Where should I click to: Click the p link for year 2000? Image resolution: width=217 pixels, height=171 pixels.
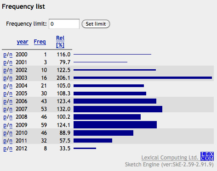coord(5,55)
